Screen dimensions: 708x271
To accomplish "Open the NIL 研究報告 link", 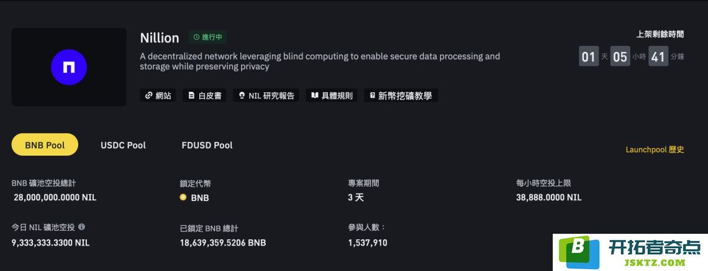I will (266, 95).
